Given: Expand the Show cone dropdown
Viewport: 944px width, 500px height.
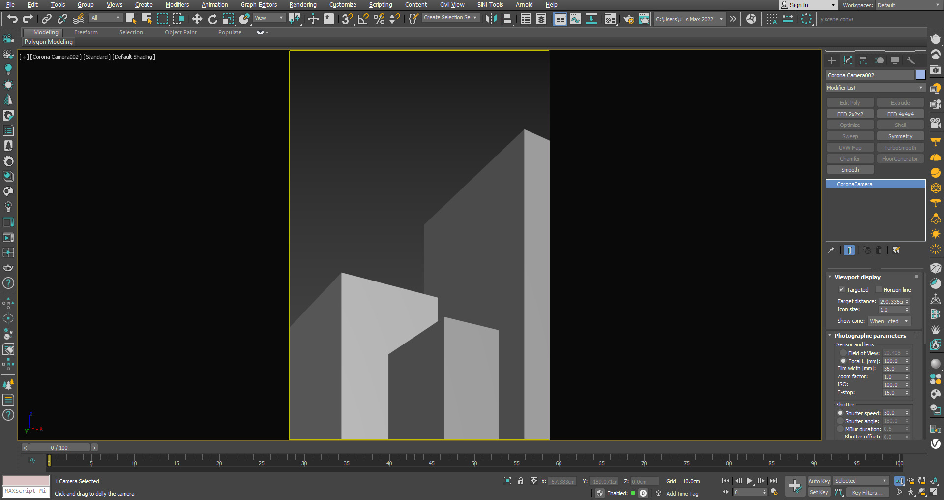Looking at the screenshot, I should (x=889, y=321).
